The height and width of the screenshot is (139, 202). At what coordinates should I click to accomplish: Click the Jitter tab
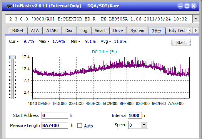coord(157,31)
